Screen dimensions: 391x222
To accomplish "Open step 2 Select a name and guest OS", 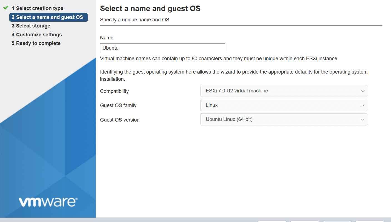I will [48, 17].
